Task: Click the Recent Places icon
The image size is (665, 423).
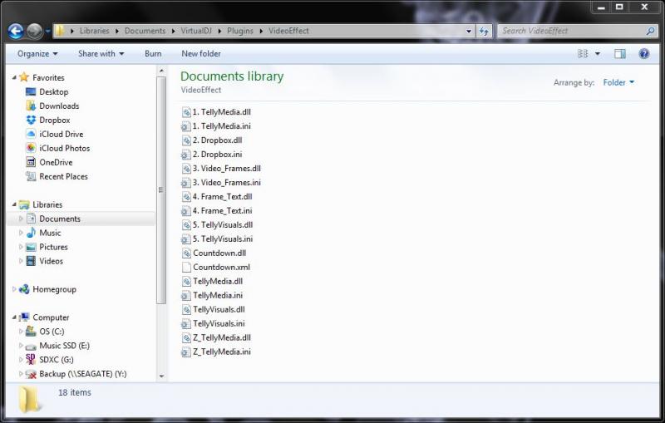Action: click(x=31, y=176)
